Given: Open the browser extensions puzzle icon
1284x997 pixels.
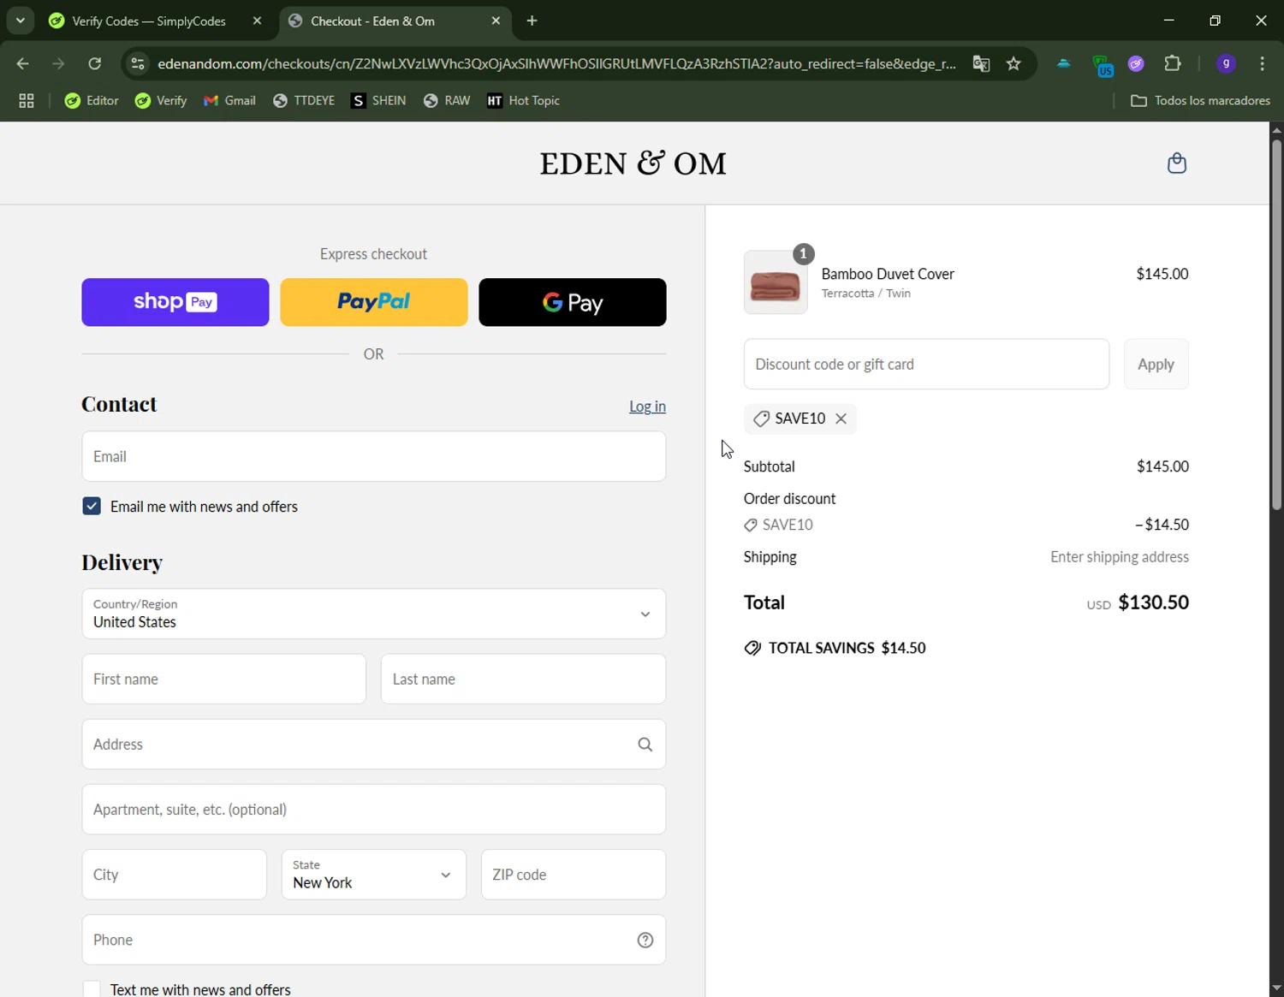Looking at the screenshot, I should click(1173, 63).
